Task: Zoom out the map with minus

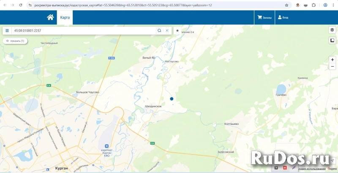Action: pos(333,67)
